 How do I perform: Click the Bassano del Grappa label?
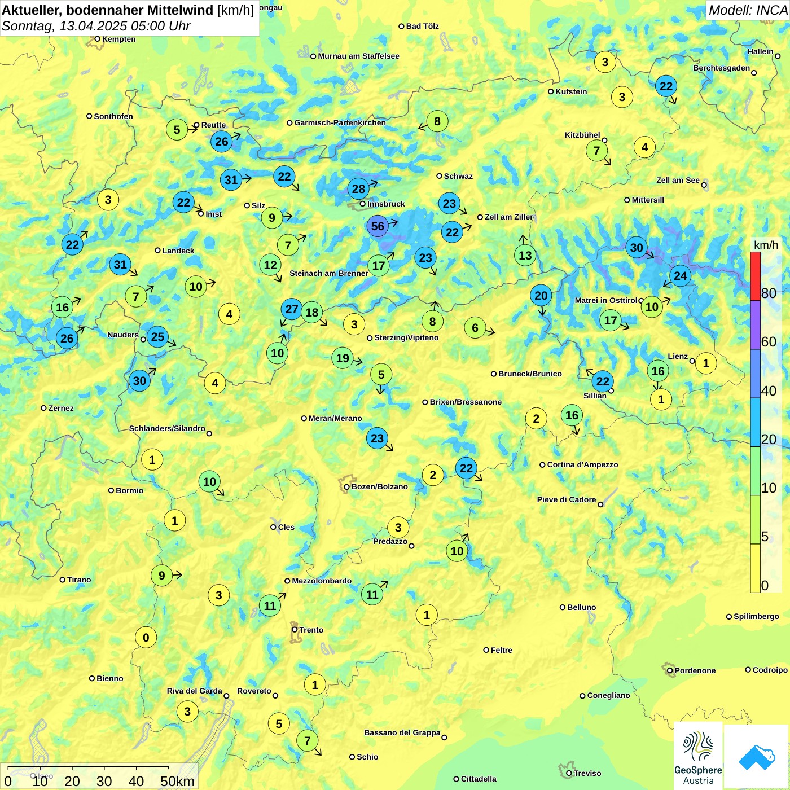402,732
